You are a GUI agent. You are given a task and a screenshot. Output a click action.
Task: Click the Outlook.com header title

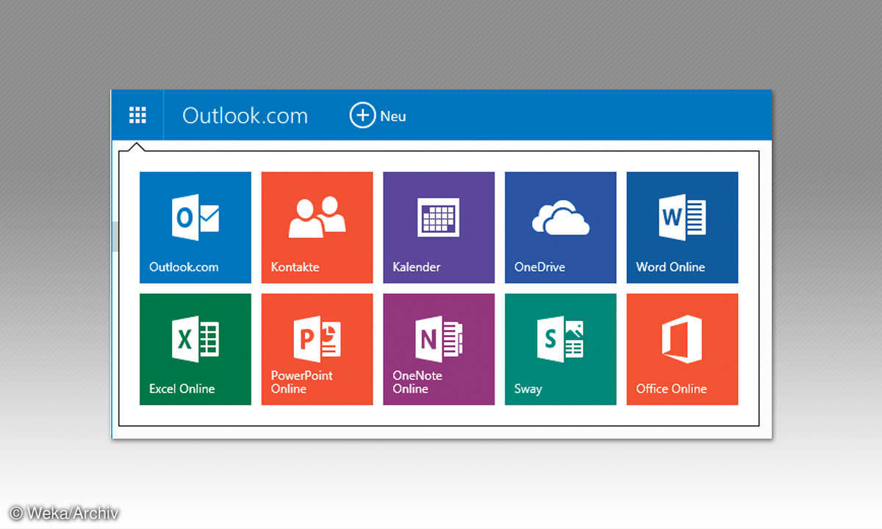coord(245,116)
